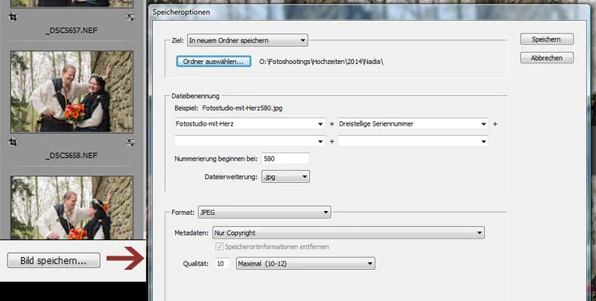Screen dimensions: 596x301
Task: Click example name Fotostudio-mit-Herz580.jpg
Action: click(242, 108)
